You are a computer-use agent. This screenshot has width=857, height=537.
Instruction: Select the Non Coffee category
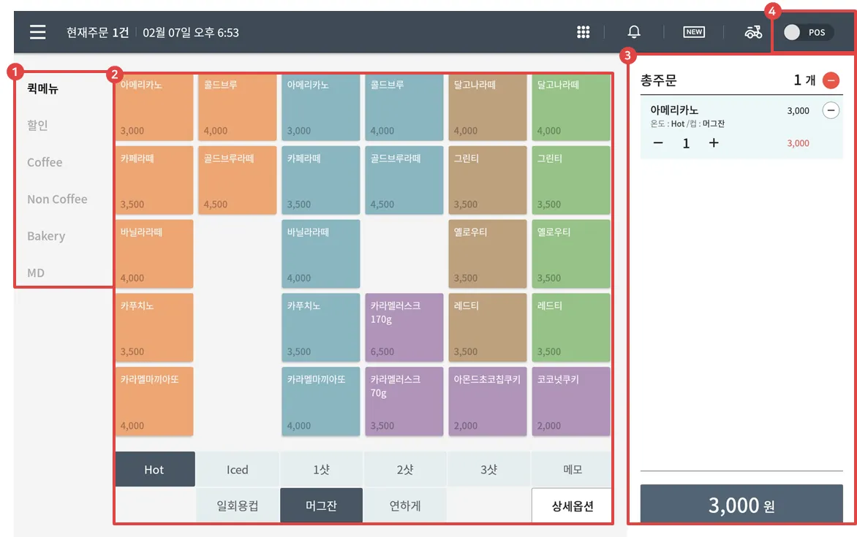[x=57, y=199]
